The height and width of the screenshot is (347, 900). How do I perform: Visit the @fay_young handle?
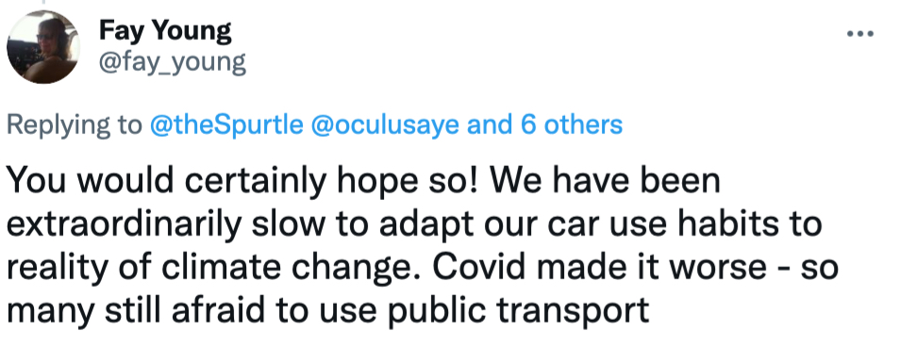click(173, 62)
